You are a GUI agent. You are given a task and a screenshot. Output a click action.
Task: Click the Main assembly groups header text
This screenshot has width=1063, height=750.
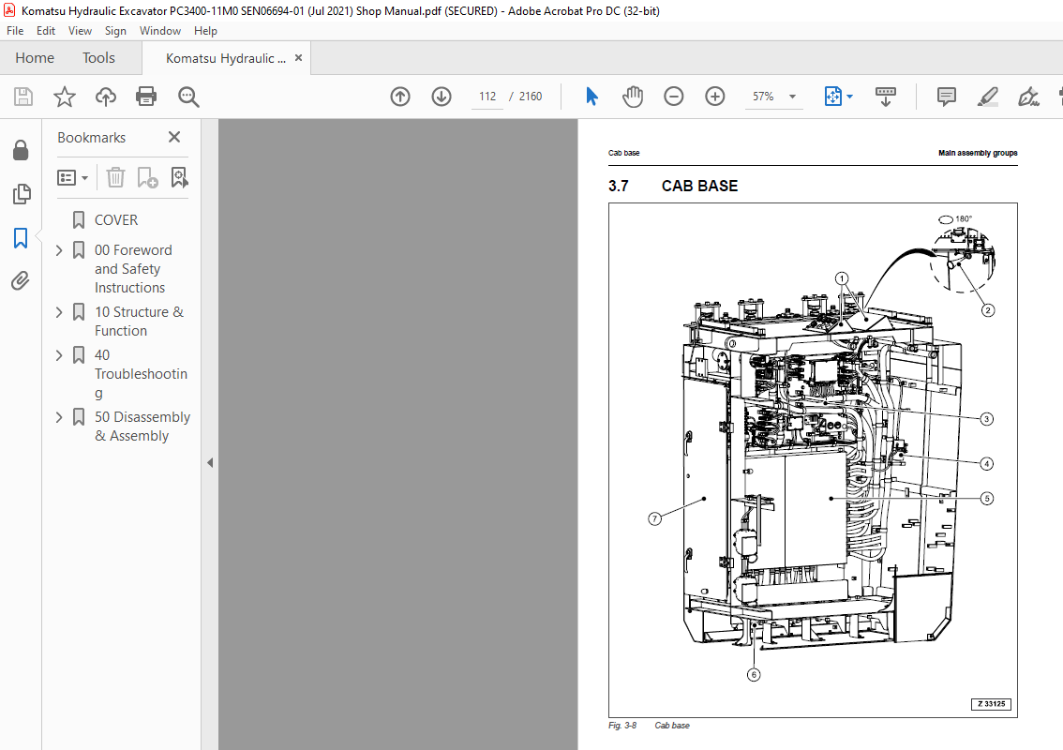click(x=978, y=153)
